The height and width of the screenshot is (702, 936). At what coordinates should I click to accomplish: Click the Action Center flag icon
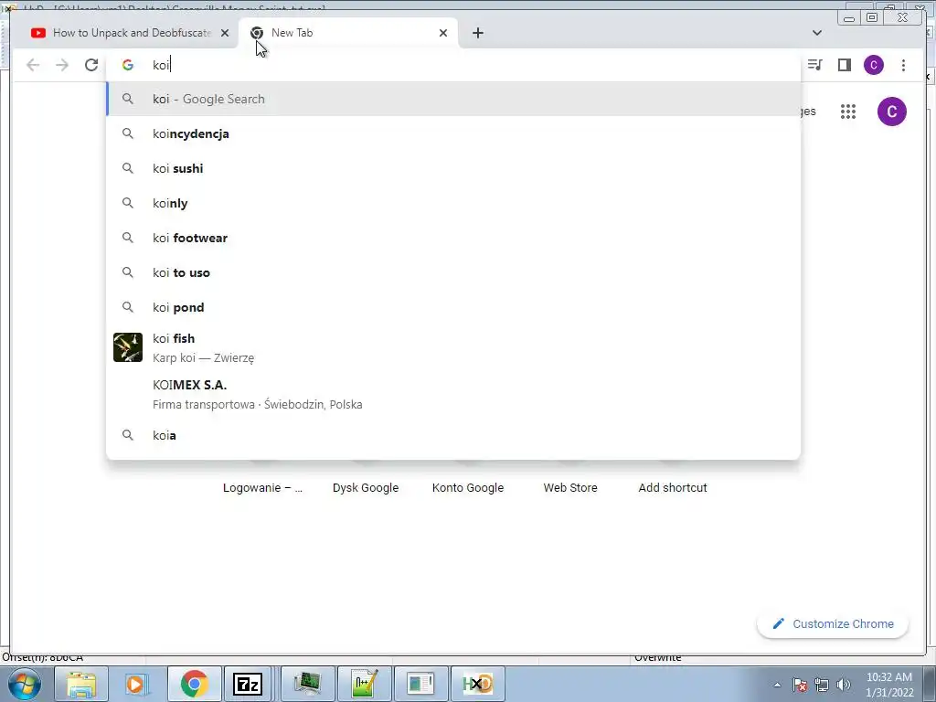click(800, 685)
